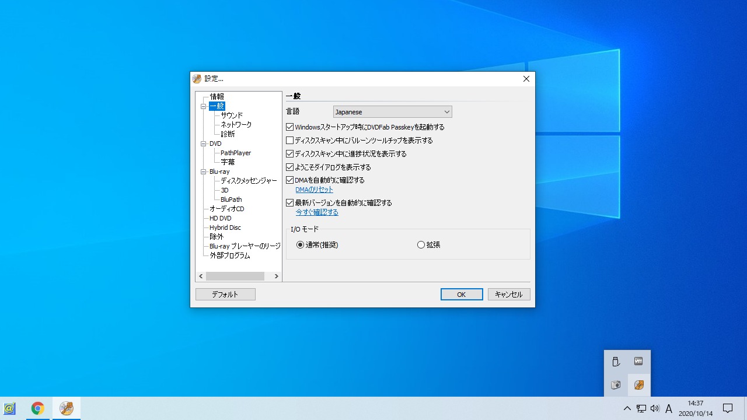Select the 通常(推奨) I/O mode radio button
This screenshot has height=420, width=747.
coord(300,245)
